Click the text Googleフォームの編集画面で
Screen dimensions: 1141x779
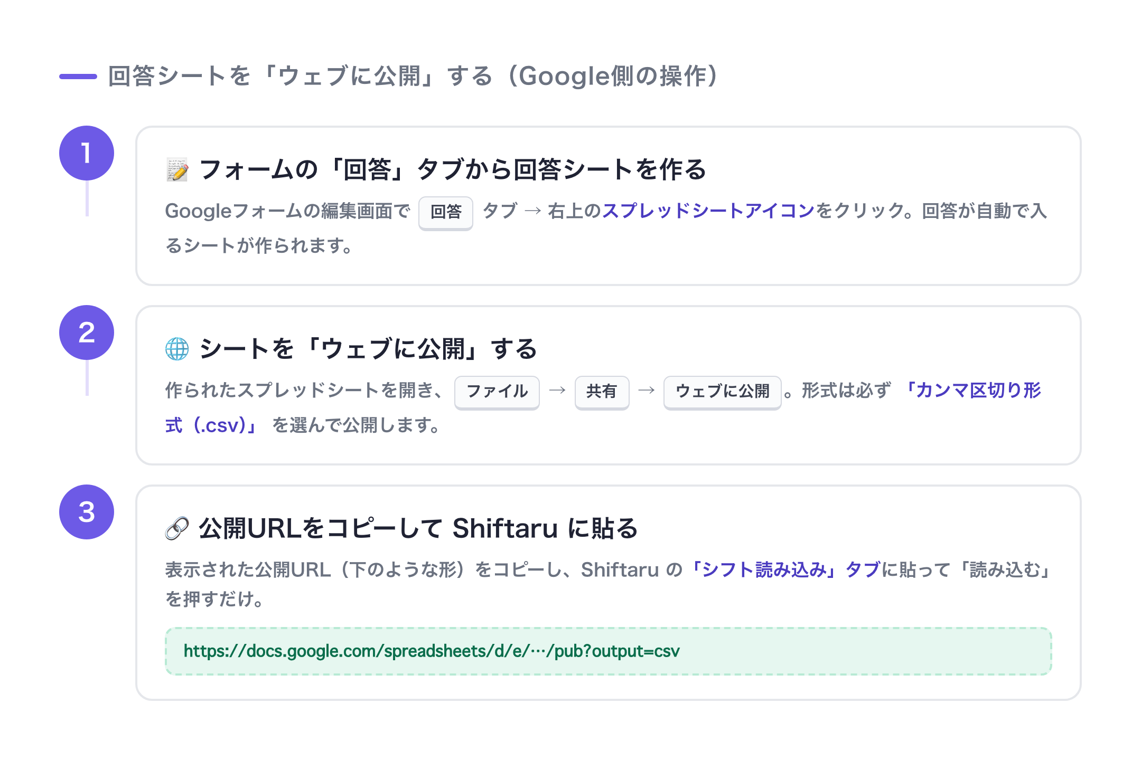click(x=288, y=211)
